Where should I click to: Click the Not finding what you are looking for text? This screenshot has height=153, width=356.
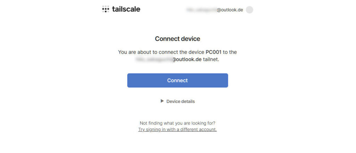tap(177, 123)
